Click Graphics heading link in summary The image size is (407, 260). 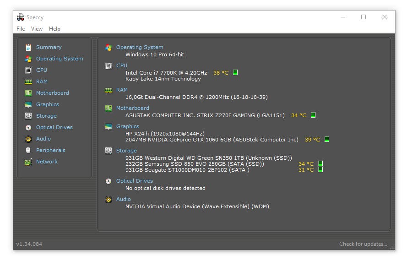pos(127,126)
